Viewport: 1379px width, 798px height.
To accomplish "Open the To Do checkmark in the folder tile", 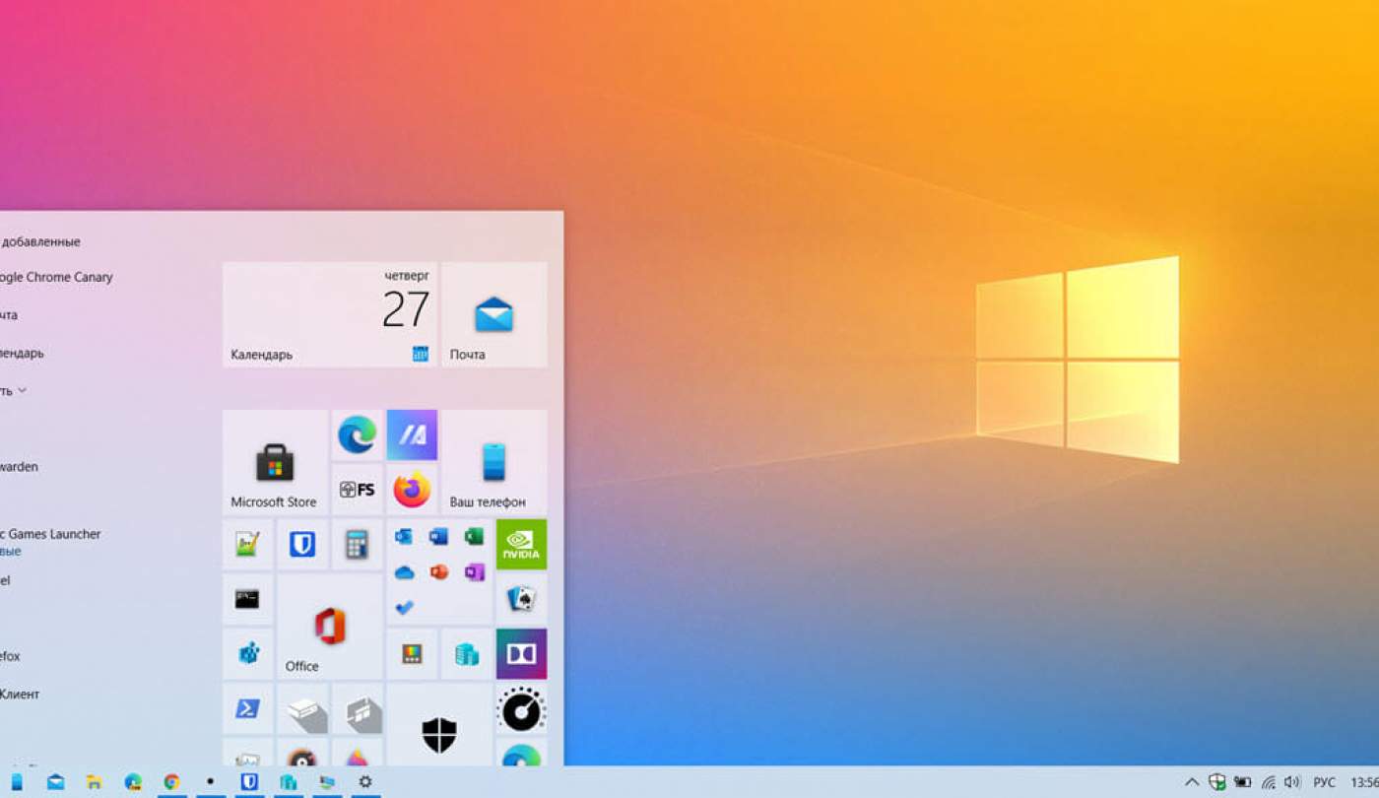I will click(x=404, y=607).
